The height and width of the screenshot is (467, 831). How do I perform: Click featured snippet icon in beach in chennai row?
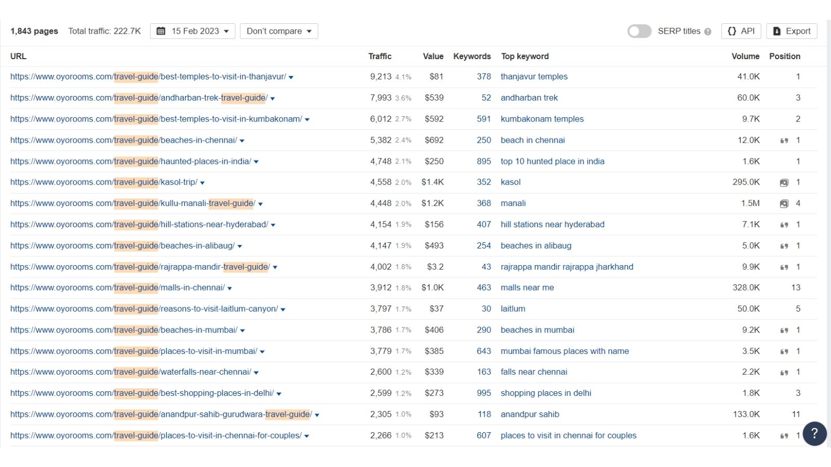tap(784, 141)
